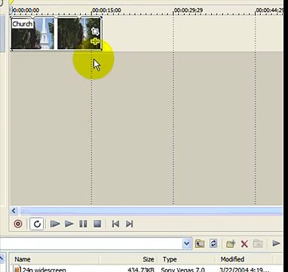The image size is (288, 272).
Task: Click Play From Start button
Action: (55, 224)
